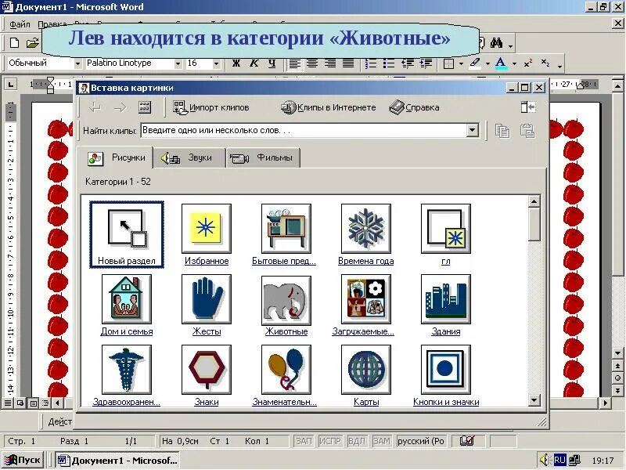Click the Здравоохранен... category link
Viewport: 626px width, 470px height.
coord(127,402)
